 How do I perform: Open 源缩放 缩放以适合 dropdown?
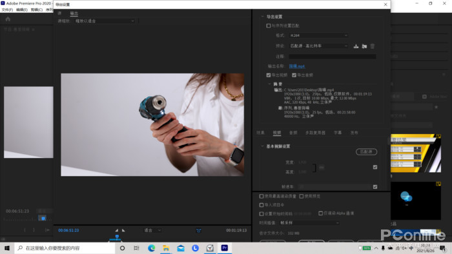coord(105,21)
